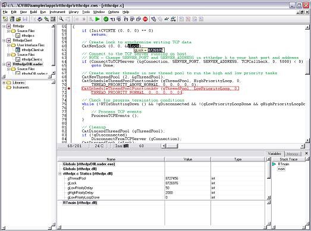The width and height of the screenshot is (311, 231).
Task: Open the Instrument menu
Action: pyautogui.click(x=57, y=12)
